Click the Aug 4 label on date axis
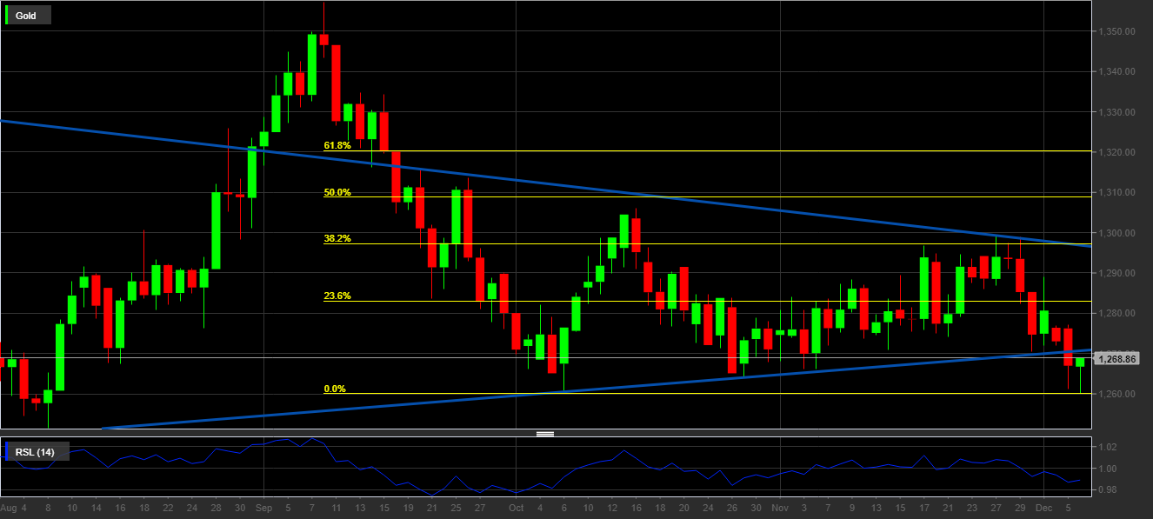 (12, 507)
